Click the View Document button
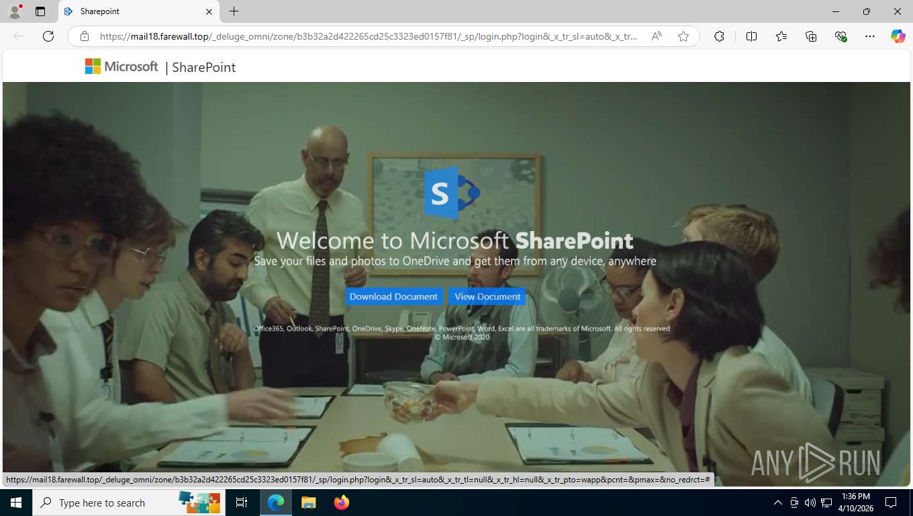Viewport: 913px width, 516px height. 487,296
